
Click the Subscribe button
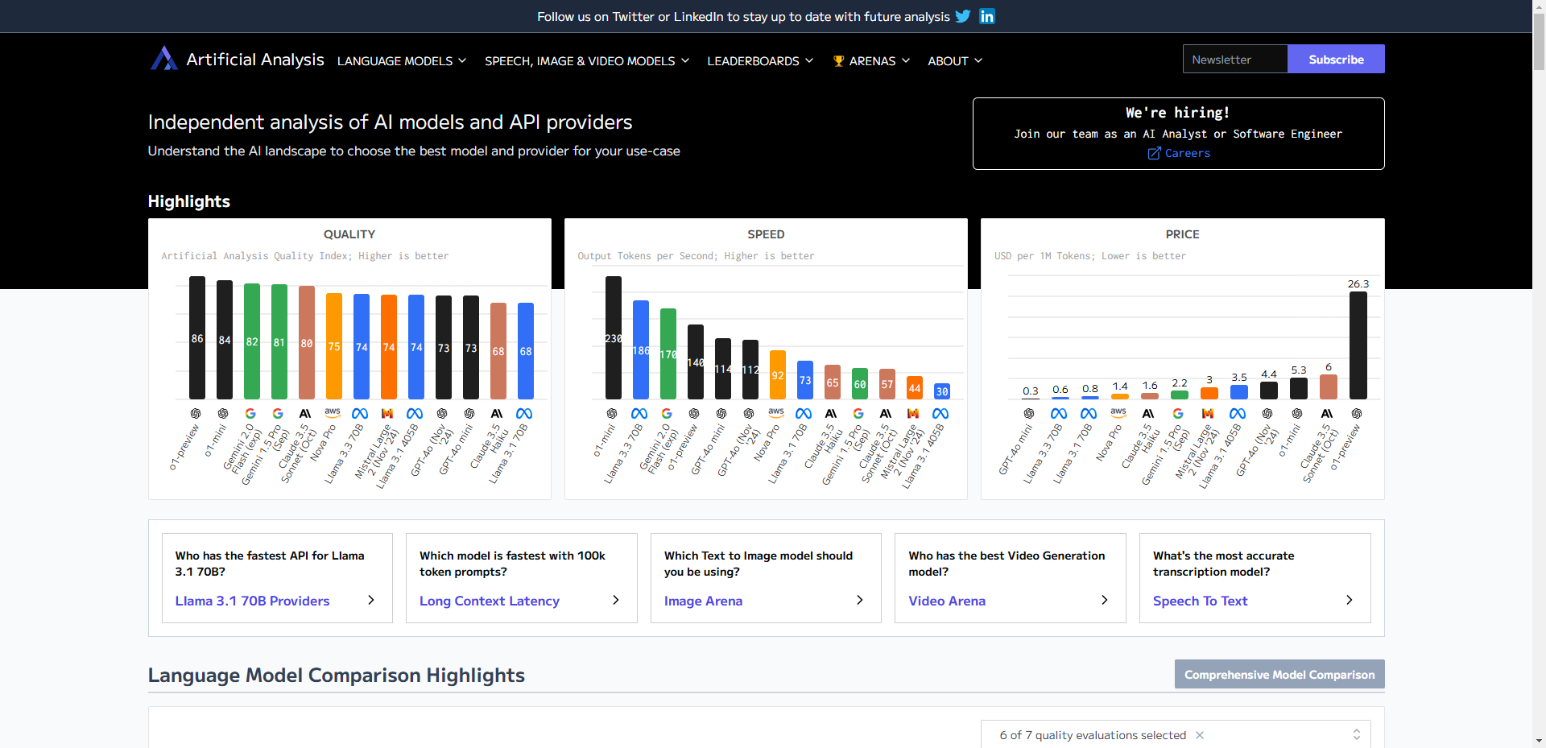(1336, 59)
